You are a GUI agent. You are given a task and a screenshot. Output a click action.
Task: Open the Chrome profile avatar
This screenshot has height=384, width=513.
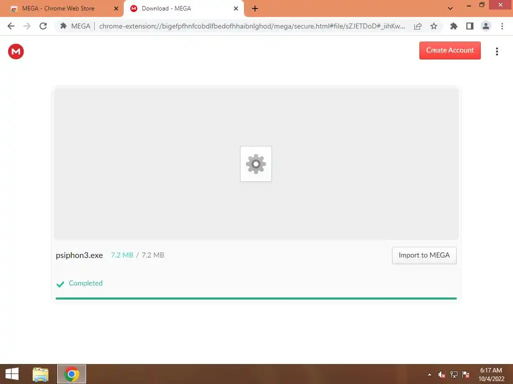[x=486, y=26]
